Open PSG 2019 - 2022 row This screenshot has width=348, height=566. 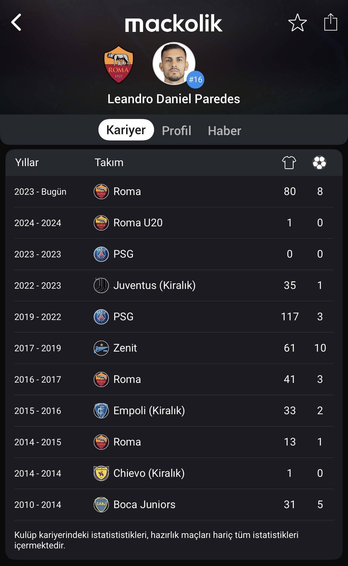pos(174,317)
